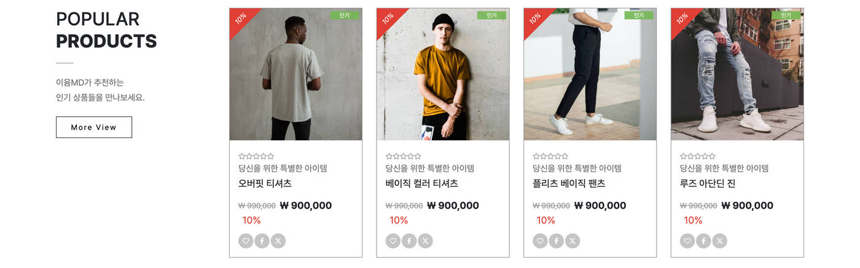Image resolution: width=860 pixels, height=268 pixels.
Task: Share 플리츠 베이직 팬츠 on X
Action: (573, 241)
